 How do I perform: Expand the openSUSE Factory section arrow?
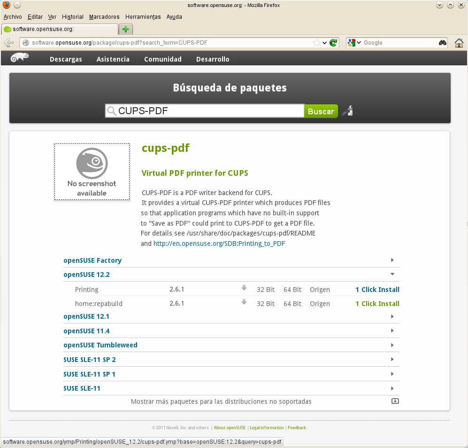click(392, 260)
